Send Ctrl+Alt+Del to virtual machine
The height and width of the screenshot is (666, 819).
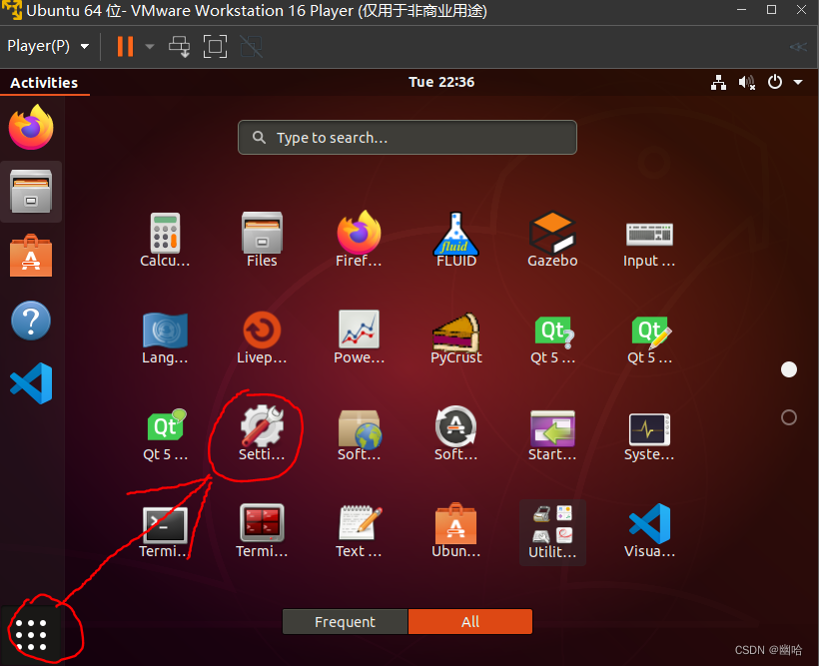(x=179, y=47)
